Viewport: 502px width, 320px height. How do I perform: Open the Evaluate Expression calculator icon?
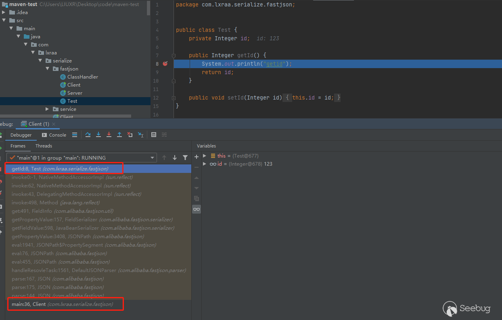coord(154,135)
